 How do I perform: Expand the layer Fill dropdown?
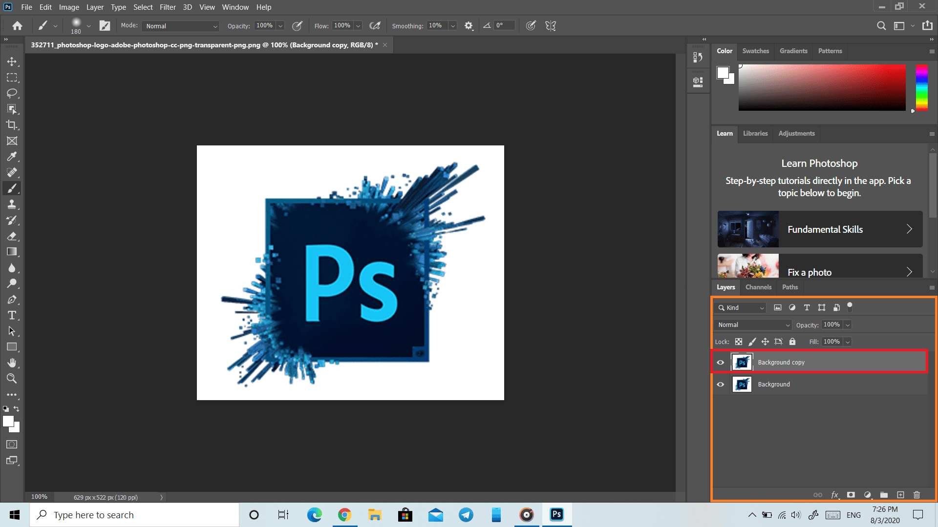click(x=848, y=342)
